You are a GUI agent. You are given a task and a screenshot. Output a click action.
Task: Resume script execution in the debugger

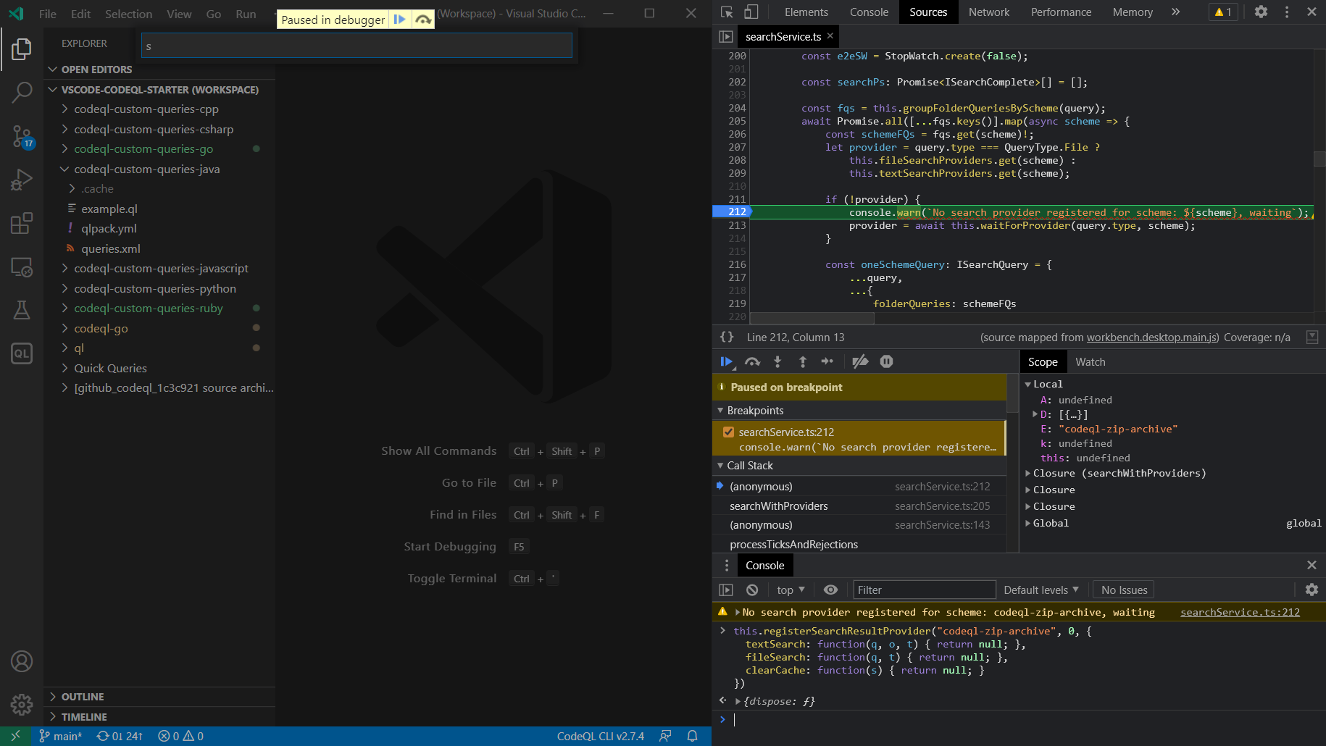(727, 361)
